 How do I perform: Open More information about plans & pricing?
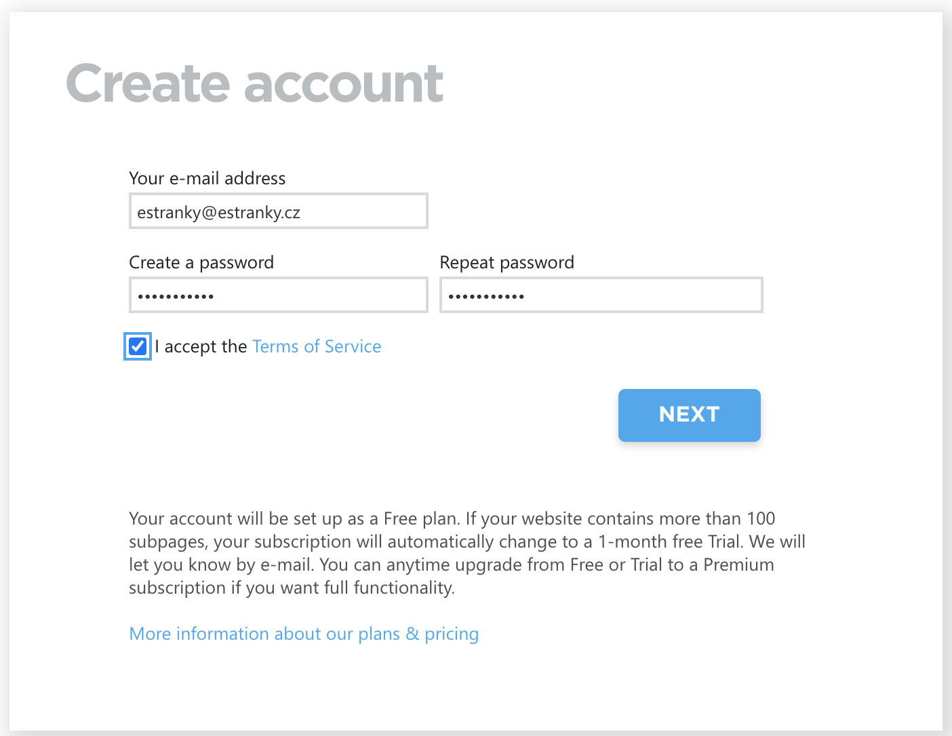[304, 634]
